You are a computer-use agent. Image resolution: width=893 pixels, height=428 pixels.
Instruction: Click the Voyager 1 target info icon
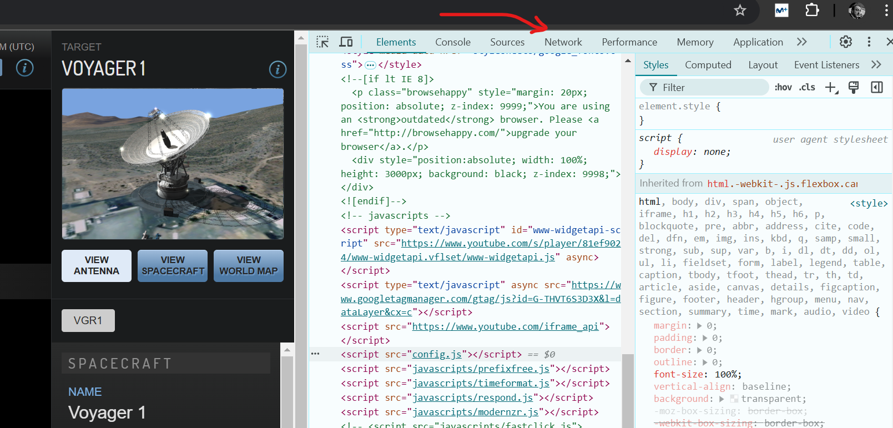(x=278, y=69)
